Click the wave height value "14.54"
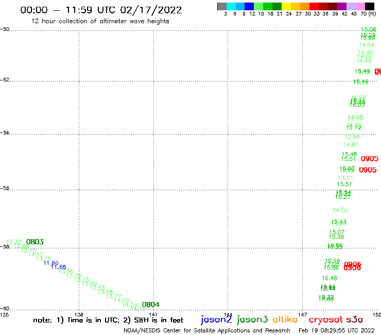Image resolution: width=381 pixels, height=335 pixels. pos(367,45)
